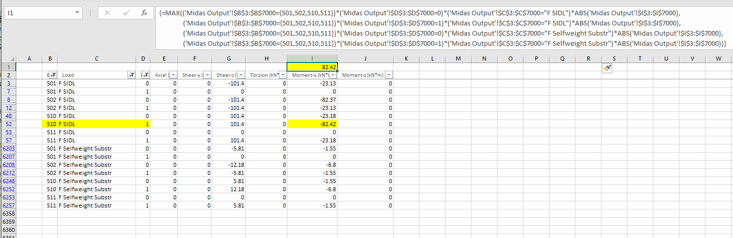The width and height of the screenshot is (733, 238).
Task: Open the Shear-y column filter dropdown
Action: [207, 75]
